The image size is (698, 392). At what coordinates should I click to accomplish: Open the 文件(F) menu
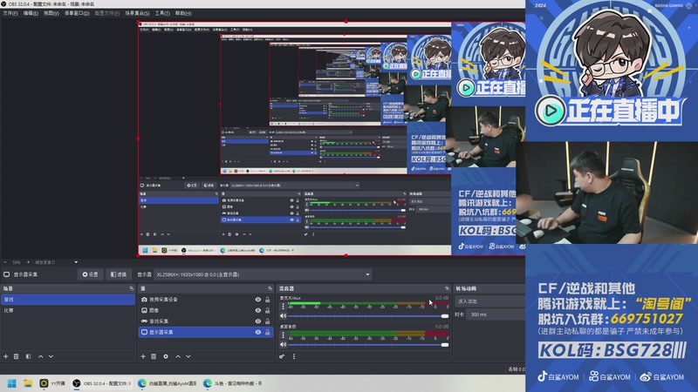pyautogui.click(x=10, y=13)
